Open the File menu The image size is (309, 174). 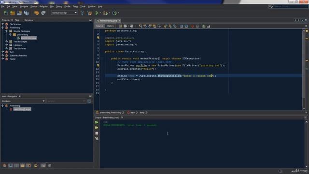coord(3,6)
